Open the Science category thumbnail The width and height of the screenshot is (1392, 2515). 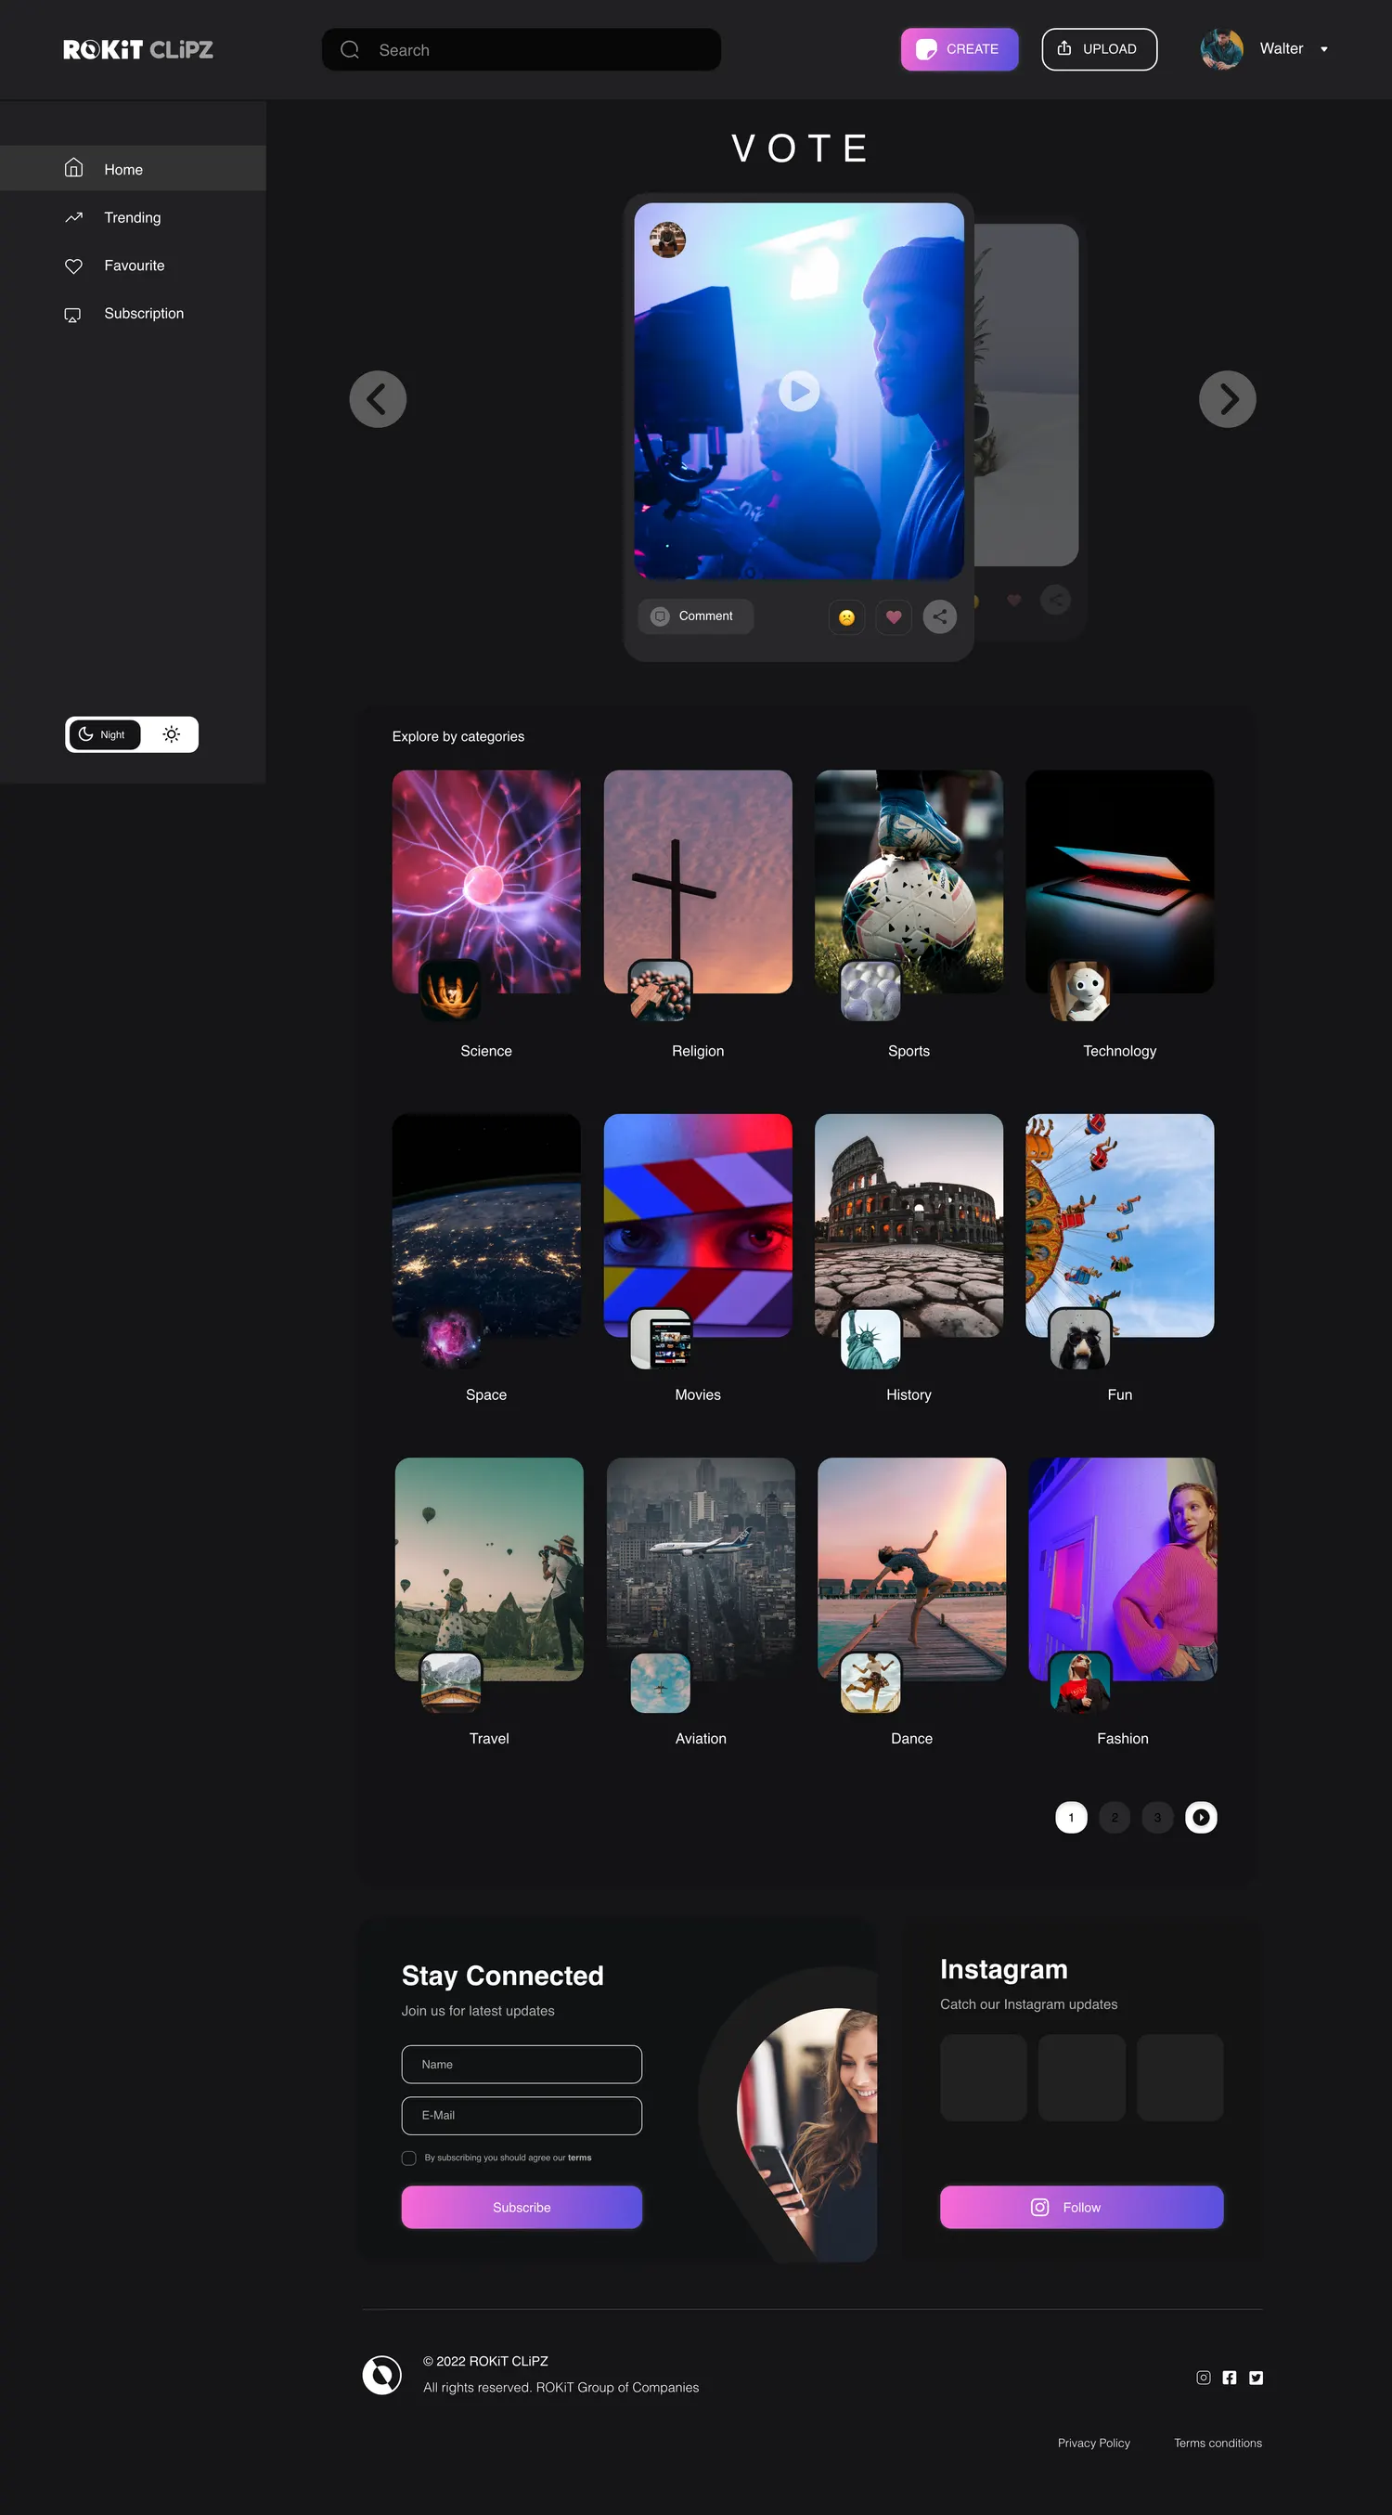486,882
